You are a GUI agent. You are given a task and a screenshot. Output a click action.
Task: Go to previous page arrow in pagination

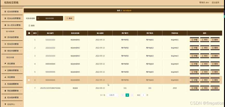coord(123,95)
